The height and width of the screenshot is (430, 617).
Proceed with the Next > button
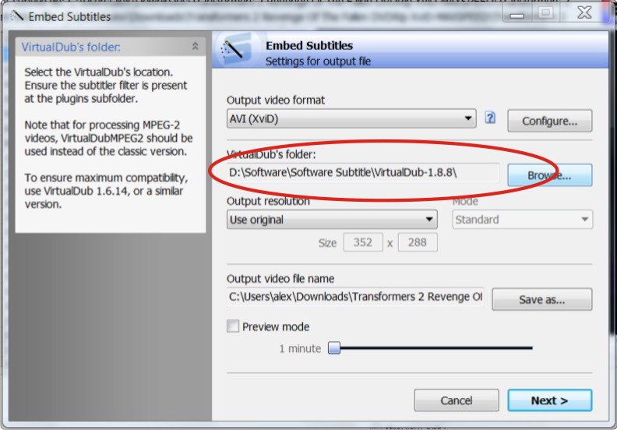[x=549, y=400]
